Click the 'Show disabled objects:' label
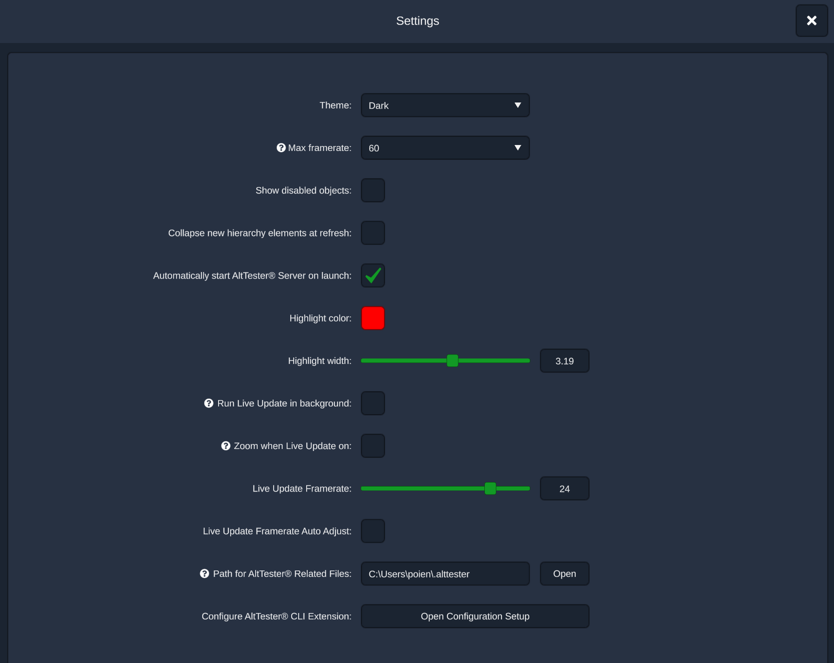 pyautogui.click(x=304, y=190)
